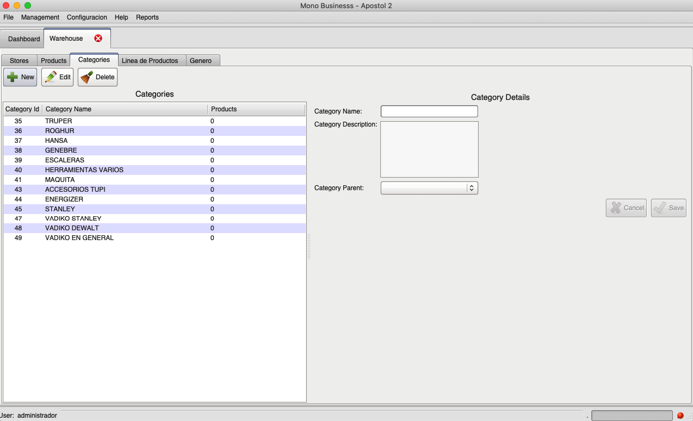This screenshot has width=693, height=421.
Task: Select the HERRAMIENTAS VARIOS category row
Action: 84,170
